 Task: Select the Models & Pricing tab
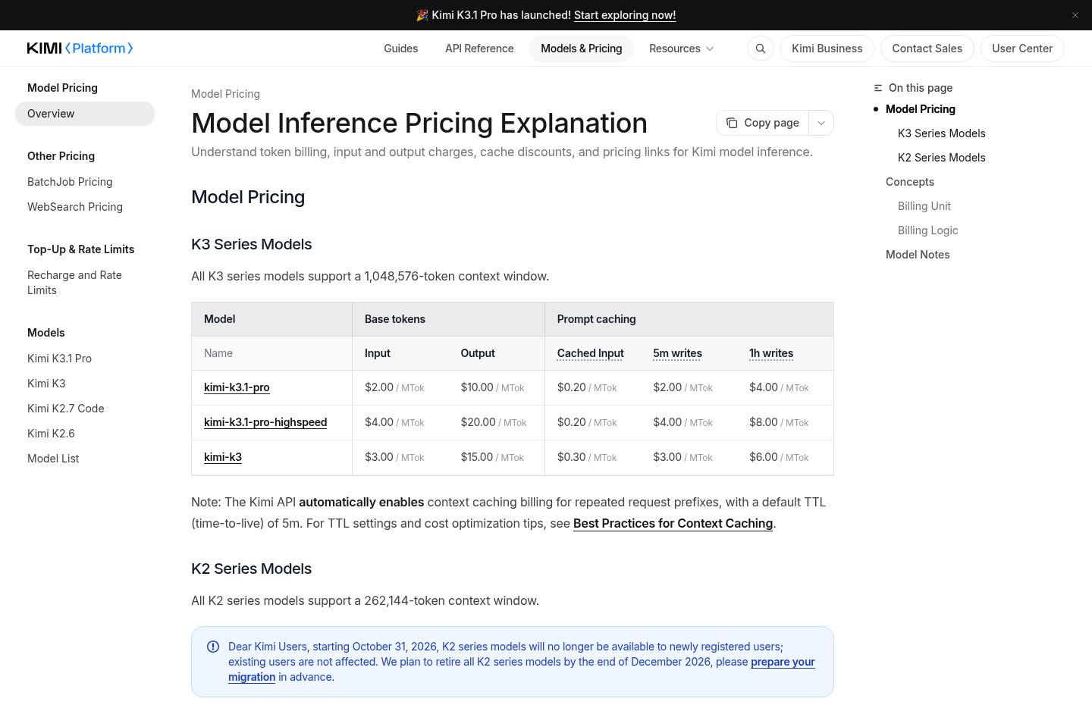[x=581, y=49]
